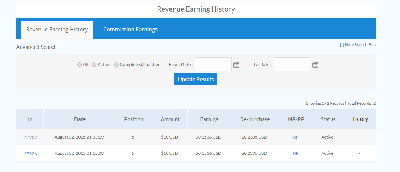400x172 pixels.
Task: Open record link #7226
Action: click(31, 154)
